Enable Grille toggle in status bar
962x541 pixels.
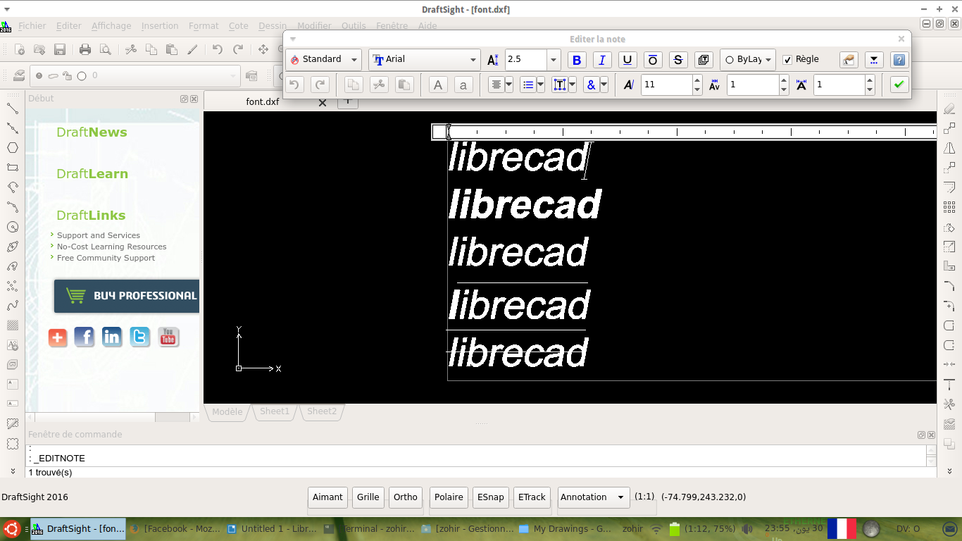click(368, 497)
